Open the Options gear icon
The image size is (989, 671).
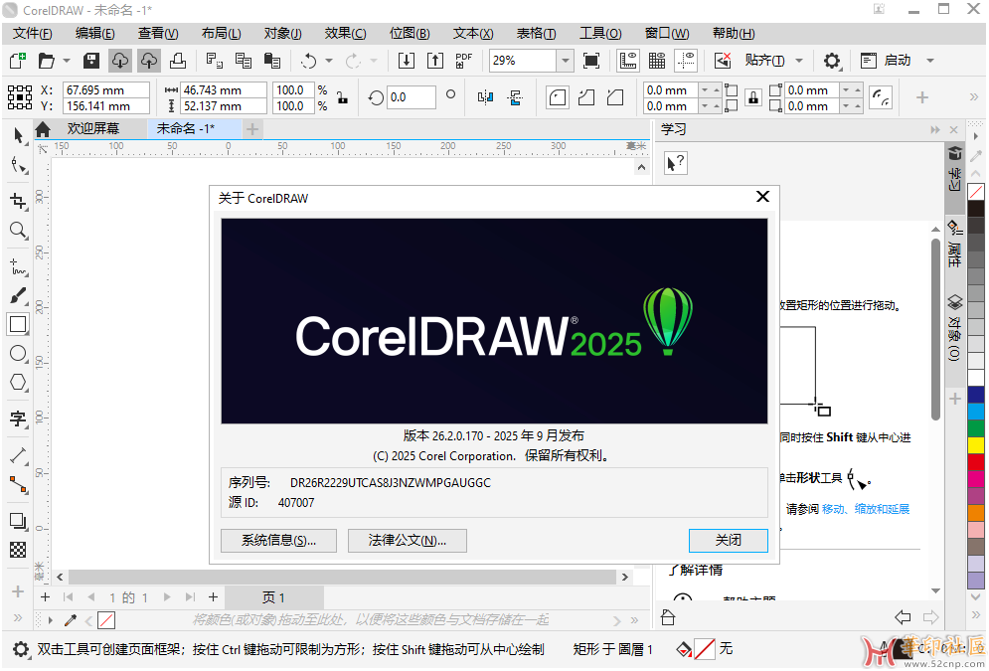tap(832, 61)
